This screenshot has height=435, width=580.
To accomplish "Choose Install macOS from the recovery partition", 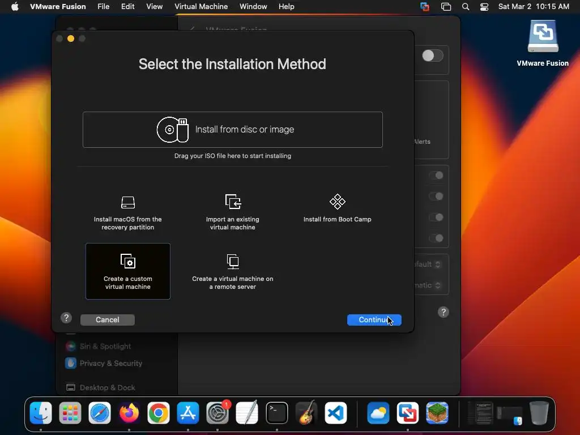I will [127, 213].
